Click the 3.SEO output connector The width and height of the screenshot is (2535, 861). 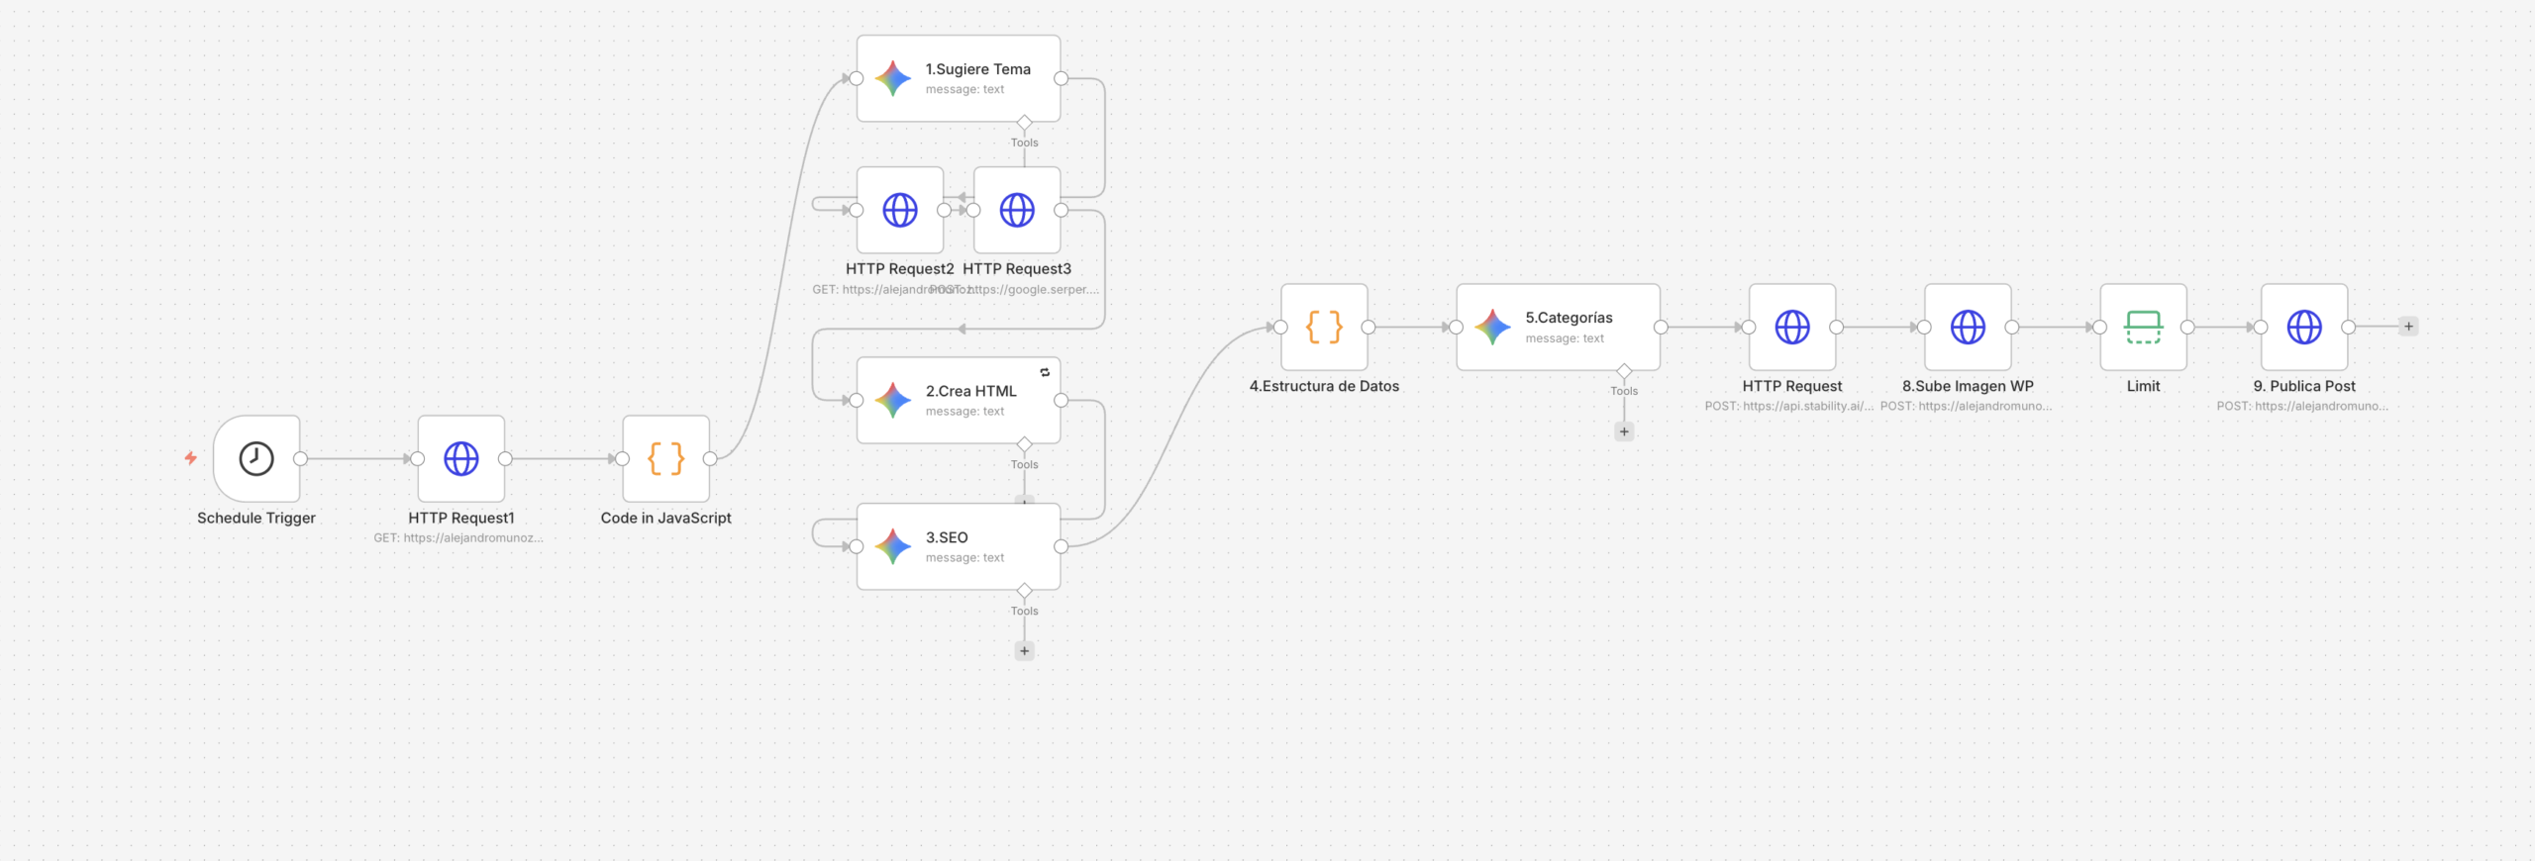pos(1061,546)
